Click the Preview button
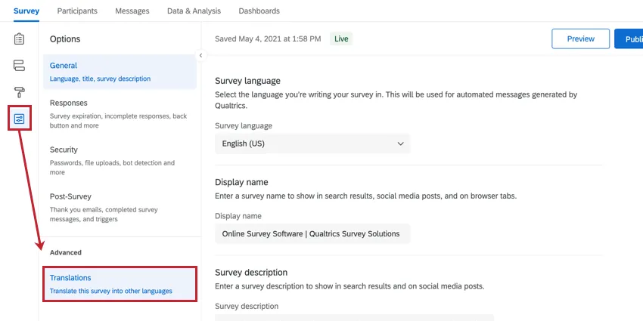The height and width of the screenshot is (321, 643). point(580,39)
